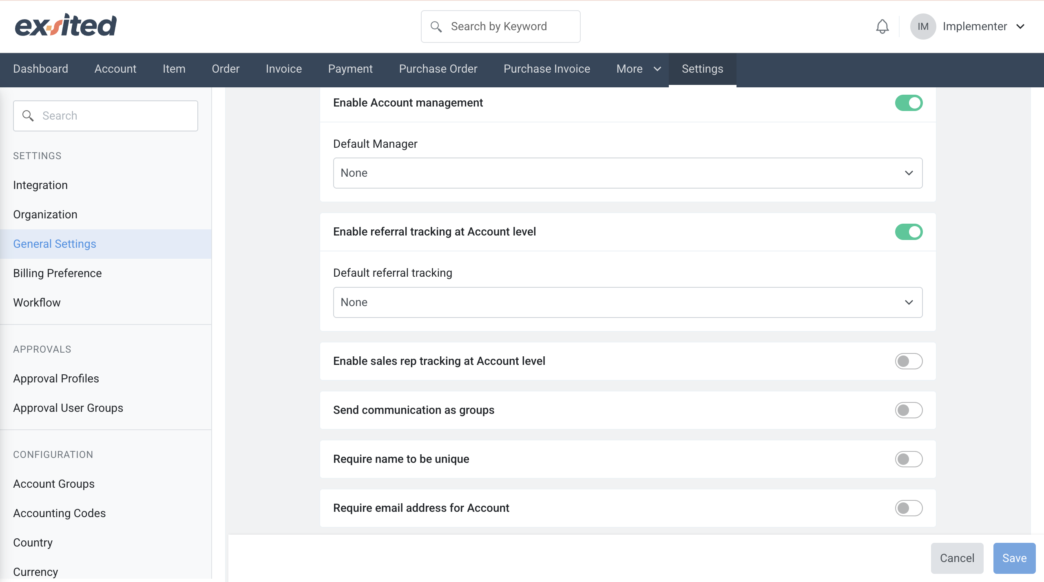Open the Account navigation tab
Screen dimensions: 1044x582
coord(115,69)
